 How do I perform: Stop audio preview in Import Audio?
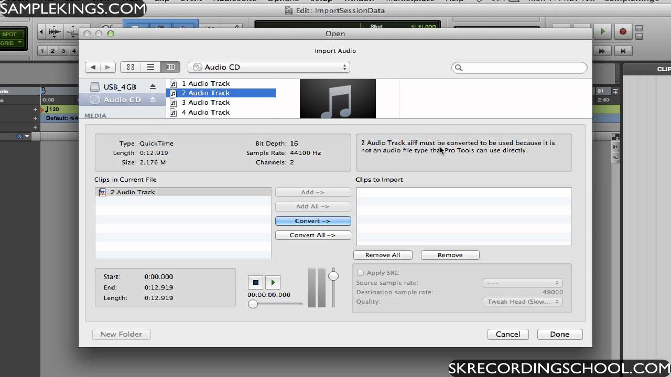click(255, 283)
